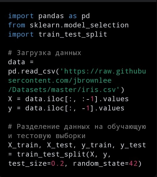Click the random_state value 42
The image size is (157, 177).
click(x=133, y=163)
